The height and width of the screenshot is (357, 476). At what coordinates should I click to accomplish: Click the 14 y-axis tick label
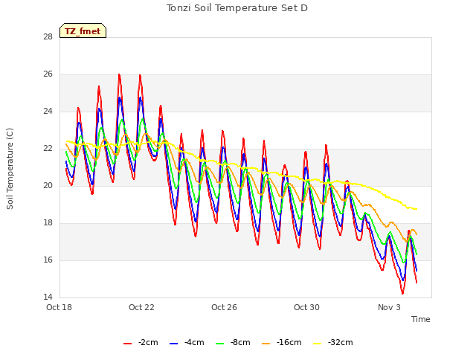pyautogui.click(x=48, y=297)
